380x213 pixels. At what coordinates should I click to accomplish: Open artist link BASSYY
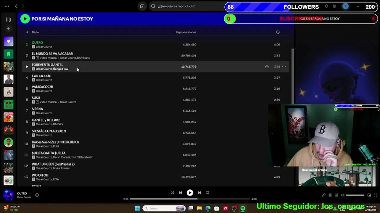pyautogui.click(x=58, y=124)
